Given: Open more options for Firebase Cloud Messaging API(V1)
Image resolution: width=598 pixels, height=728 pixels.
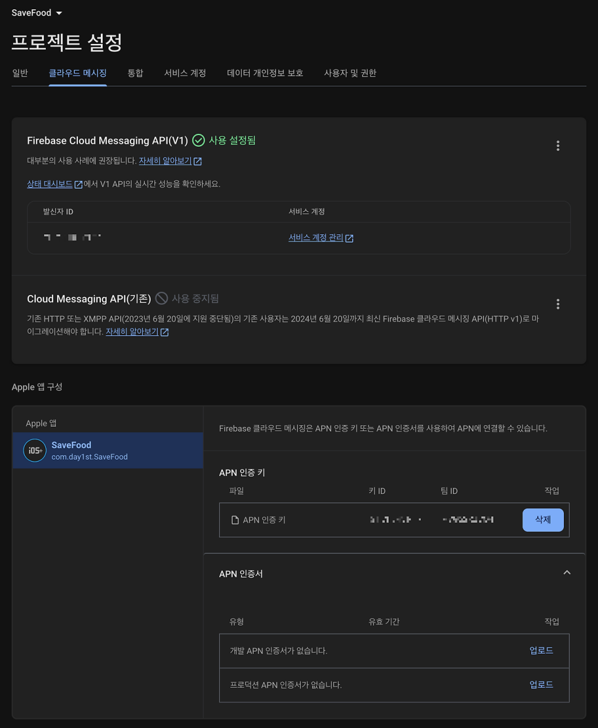Looking at the screenshot, I should pyautogui.click(x=558, y=146).
